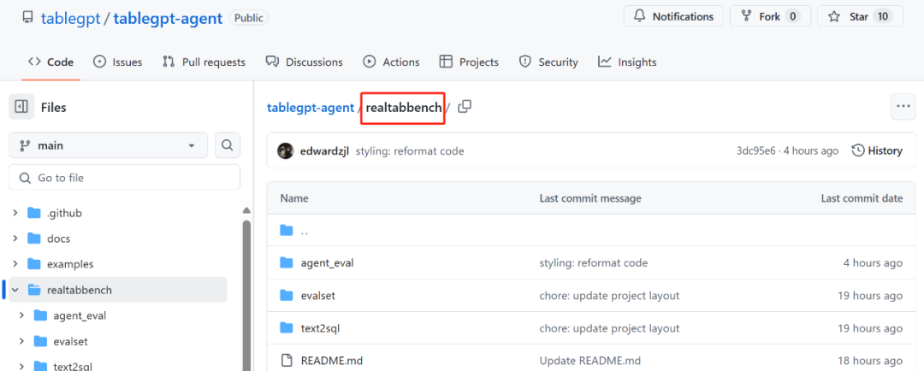The image size is (924, 371).
Task: Select .github in the file tree
Action: (64, 213)
